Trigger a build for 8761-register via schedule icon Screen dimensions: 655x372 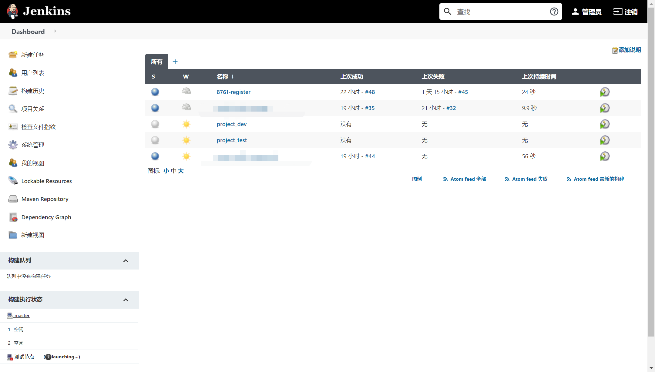[605, 92]
